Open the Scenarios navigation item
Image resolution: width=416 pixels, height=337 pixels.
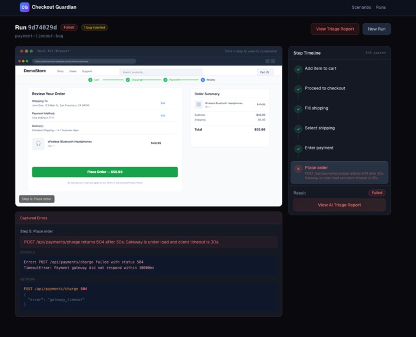(x=361, y=8)
